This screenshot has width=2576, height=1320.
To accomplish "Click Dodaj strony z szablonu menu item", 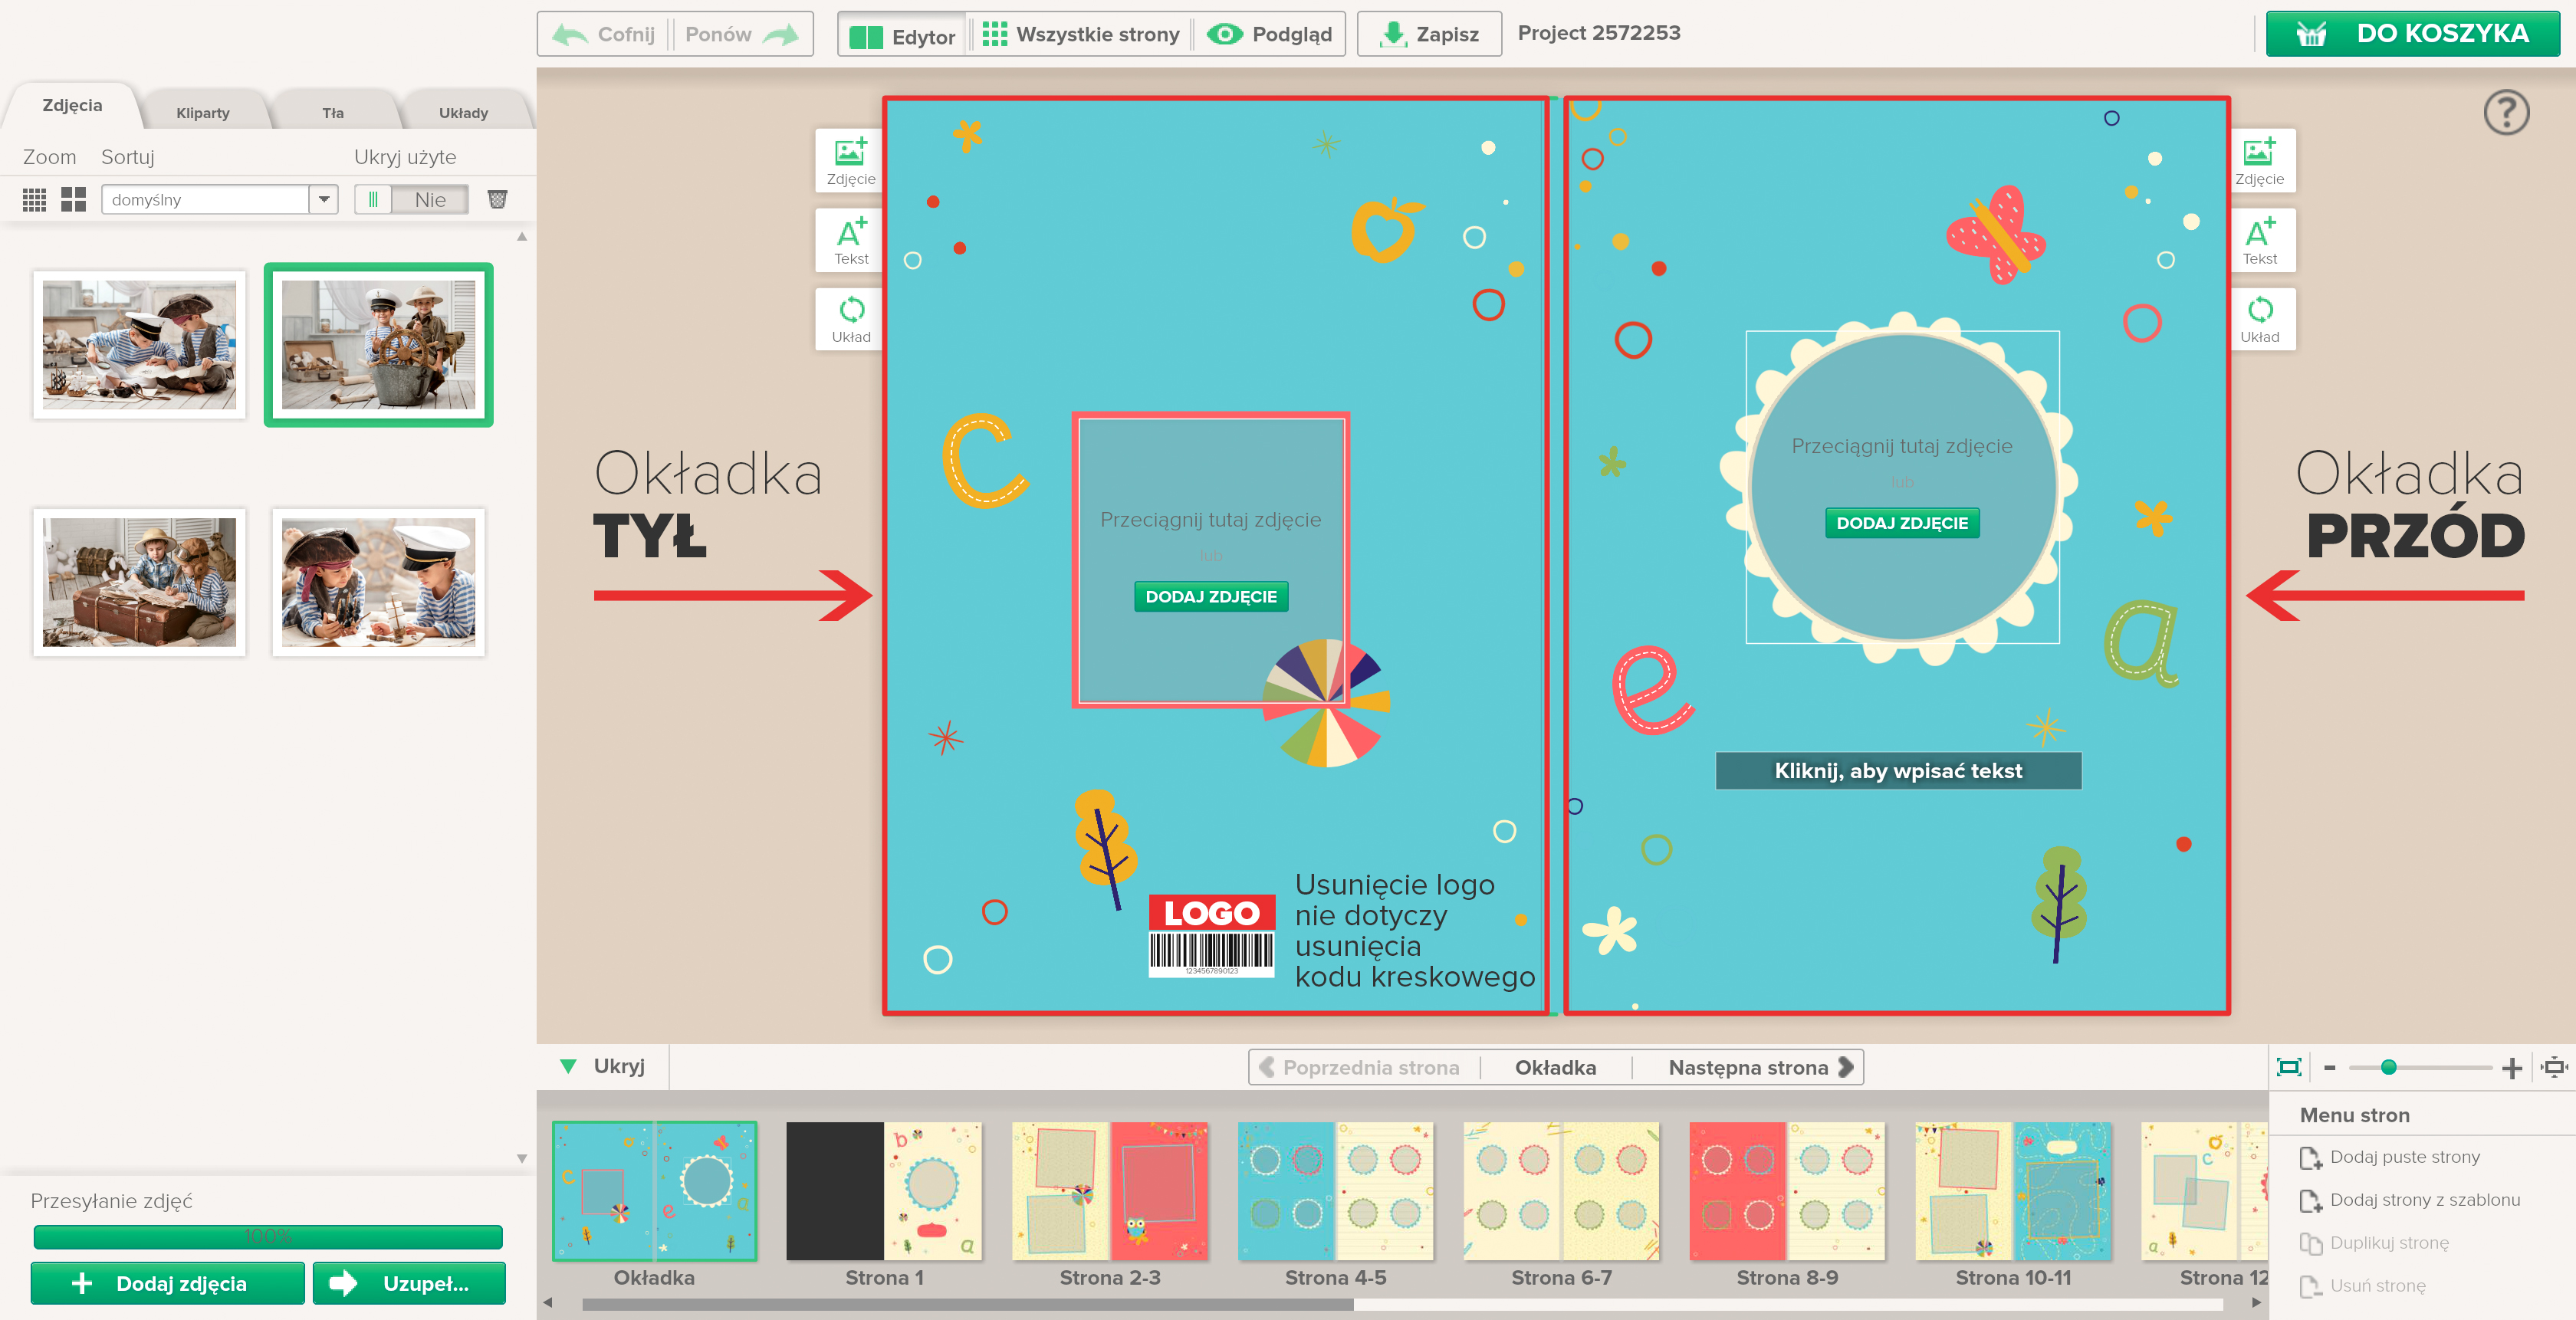I will (x=2410, y=1200).
